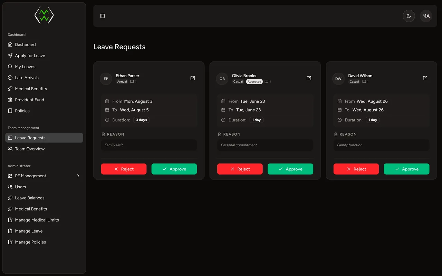The width and height of the screenshot is (442, 276).
Task: Open PF Management menu item
Action: (x=44, y=176)
